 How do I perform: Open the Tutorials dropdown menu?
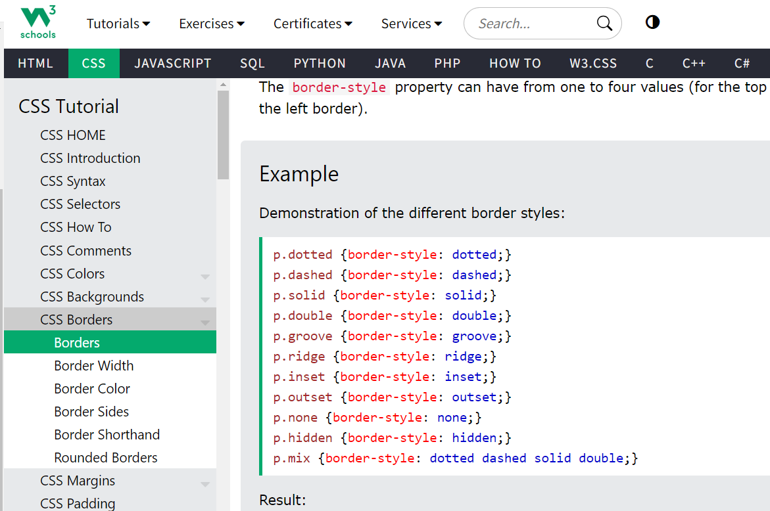[x=118, y=24]
